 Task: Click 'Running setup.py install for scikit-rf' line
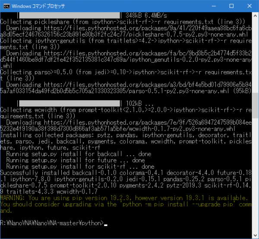pyautogui.click(x=80, y=167)
